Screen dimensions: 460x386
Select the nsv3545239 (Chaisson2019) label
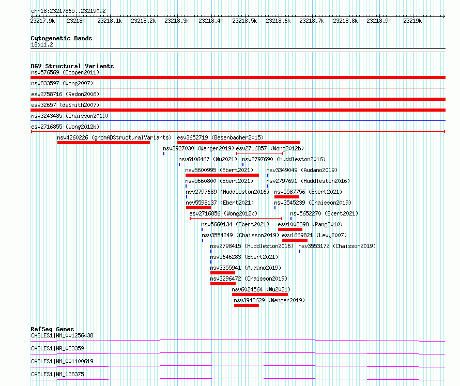click(x=313, y=203)
